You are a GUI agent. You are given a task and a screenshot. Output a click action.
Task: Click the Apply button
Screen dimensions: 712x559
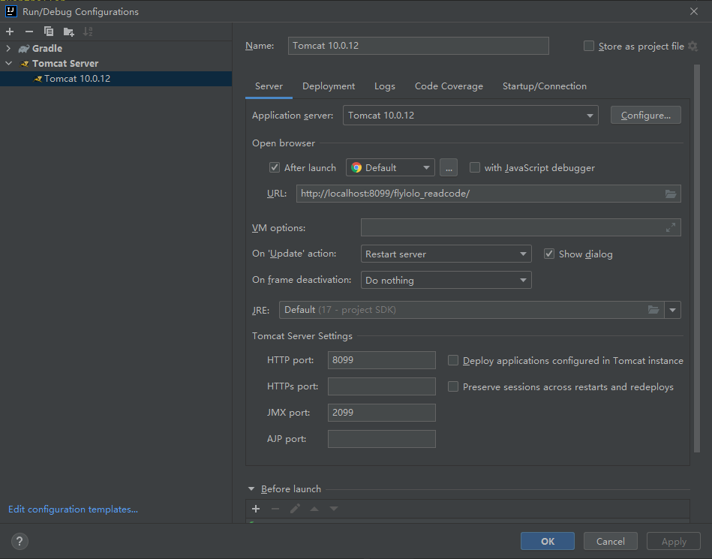(674, 541)
